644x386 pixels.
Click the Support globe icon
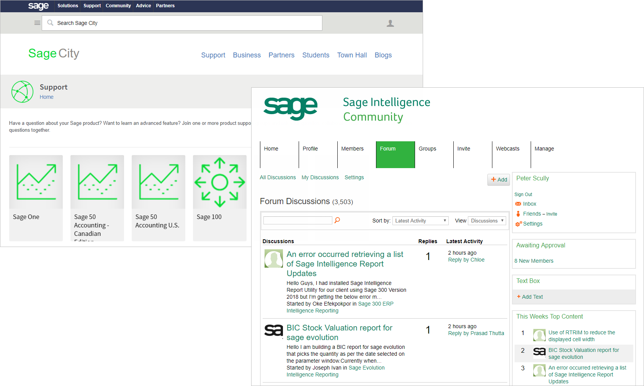click(x=22, y=92)
